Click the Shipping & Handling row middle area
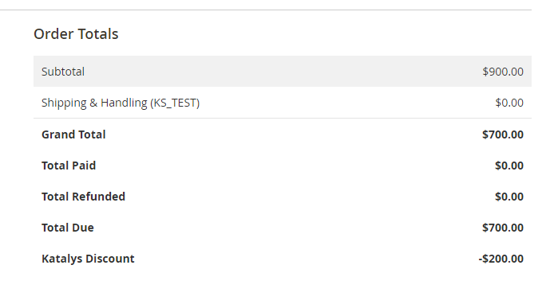The height and width of the screenshot is (304, 550). [x=283, y=103]
